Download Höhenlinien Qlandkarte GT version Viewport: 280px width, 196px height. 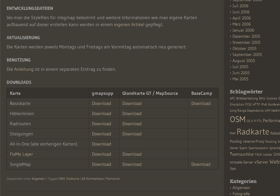(132, 114)
